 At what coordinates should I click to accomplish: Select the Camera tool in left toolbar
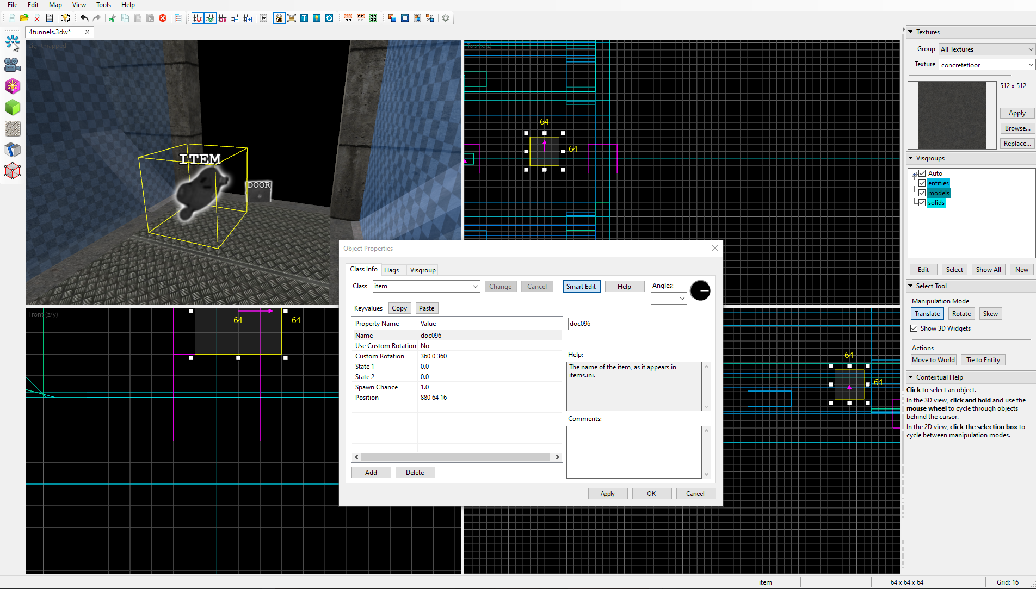coord(12,65)
